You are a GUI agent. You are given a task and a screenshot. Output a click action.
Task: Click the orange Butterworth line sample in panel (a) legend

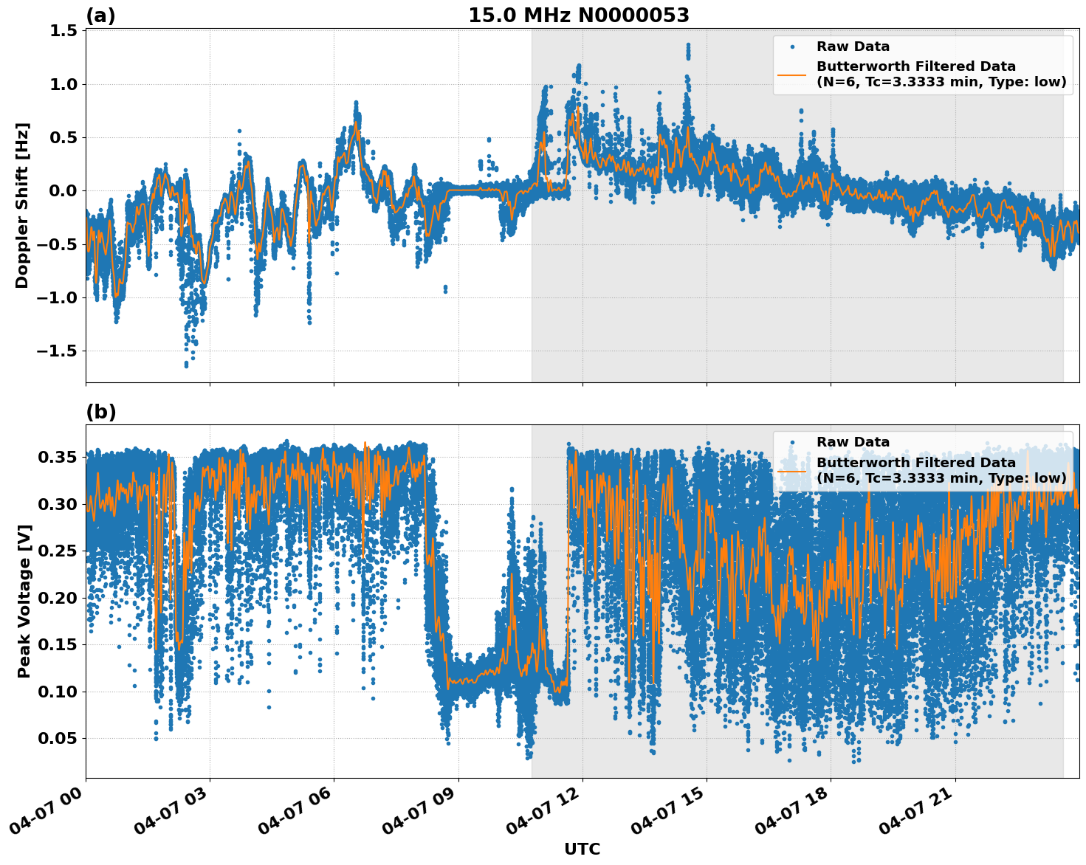click(x=792, y=76)
